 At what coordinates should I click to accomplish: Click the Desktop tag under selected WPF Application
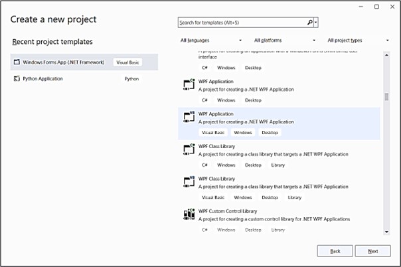270,133
